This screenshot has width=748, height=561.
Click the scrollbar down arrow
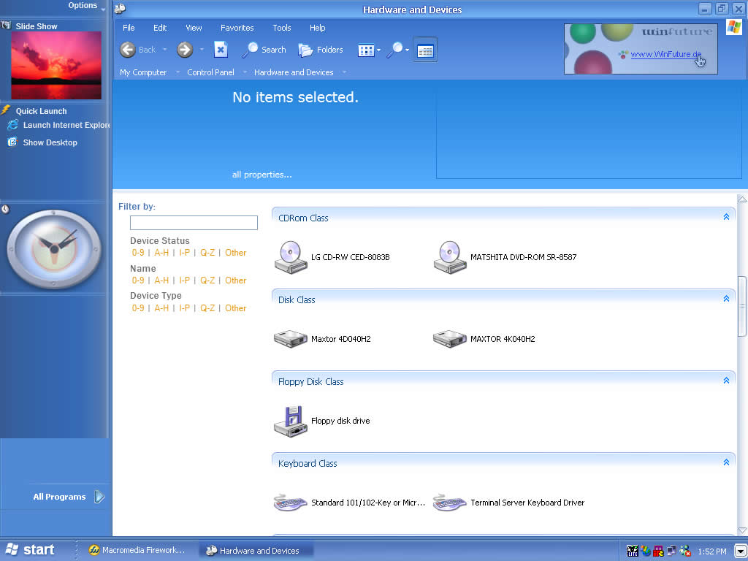[x=742, y=530]
